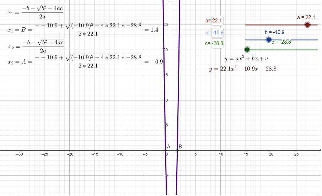322x196 pixels.
Task: Click the blue slider handle for b
Action: (269, 39)
